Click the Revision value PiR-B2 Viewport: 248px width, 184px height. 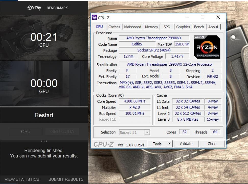[x=213, y=77]
